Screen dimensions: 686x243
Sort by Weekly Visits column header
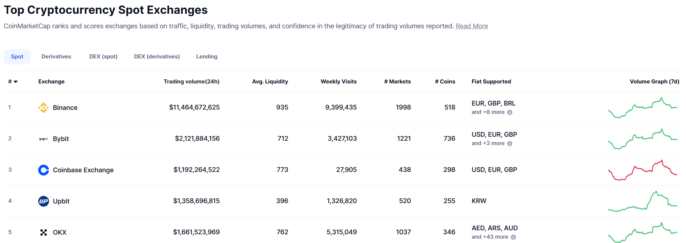pyautogui.click(x=339, y=82)
